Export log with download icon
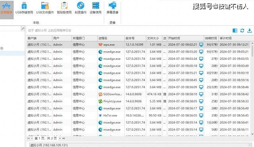254x147 pixels. pos(250,31)
